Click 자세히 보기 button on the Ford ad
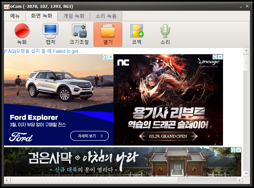Image resolution: width=254 pixels, height=188 pixels. [x=89, y=136]
